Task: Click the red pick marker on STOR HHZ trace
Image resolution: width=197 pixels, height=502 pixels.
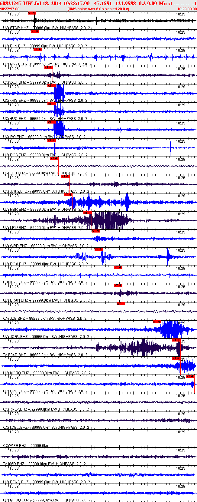Action: tap(32, 13)
